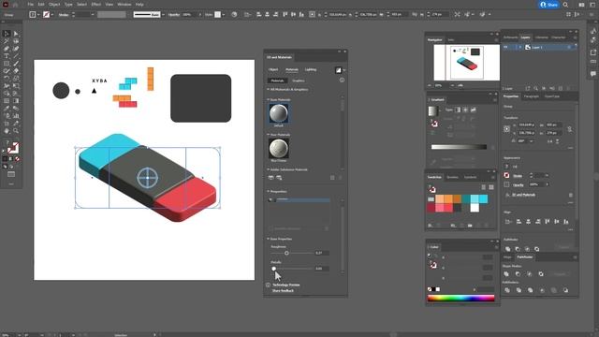The width and height of the screenshot is (599, 337).
Task: Click the Share button
Action: [x=548, y=5]
